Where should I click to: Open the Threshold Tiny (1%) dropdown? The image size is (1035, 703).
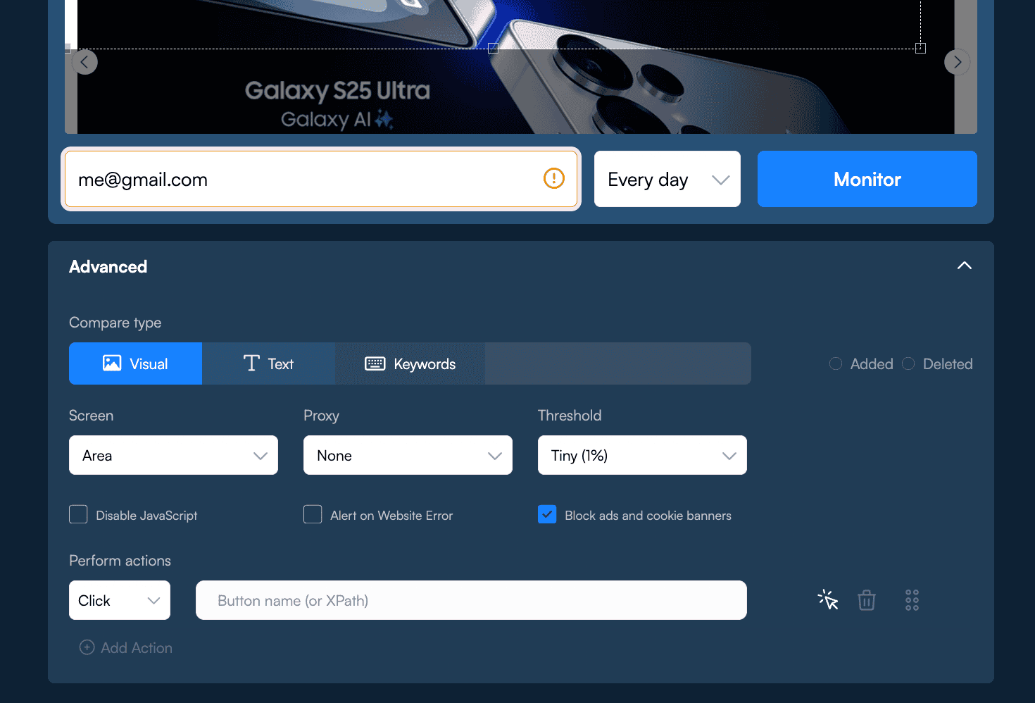click(x=642, y=455)
